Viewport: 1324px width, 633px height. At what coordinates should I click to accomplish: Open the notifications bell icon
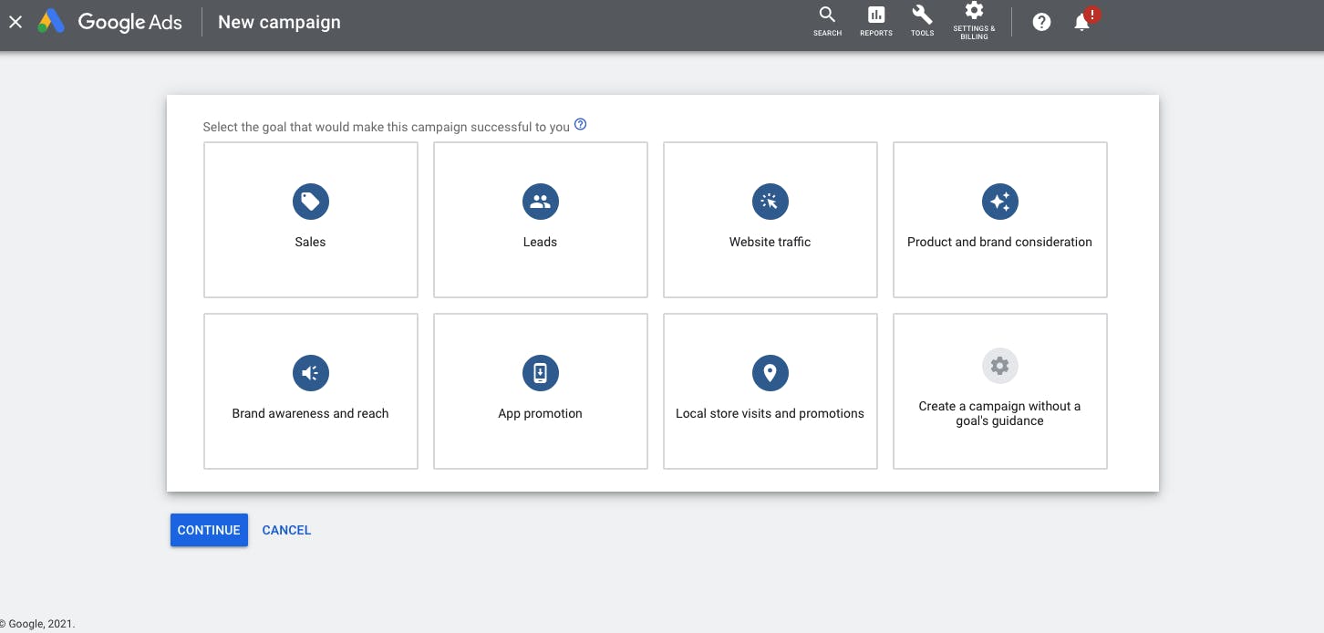(x=1082, y=22)
